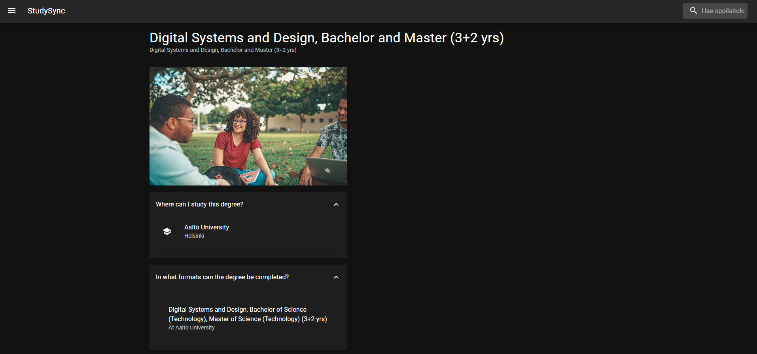Viewport: 757px width, 354px height.
Task: Collapse 'Where can I study this degree?' chevron
Action: click(x=336, y=204)
